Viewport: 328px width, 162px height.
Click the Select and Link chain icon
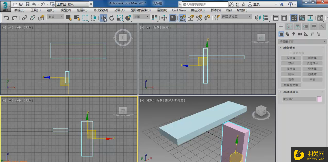[x=25, y=18]
